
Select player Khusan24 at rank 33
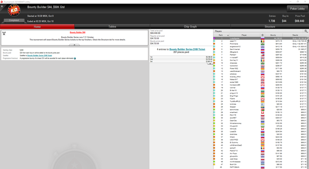pyautogui.click(x=234, y=126)
